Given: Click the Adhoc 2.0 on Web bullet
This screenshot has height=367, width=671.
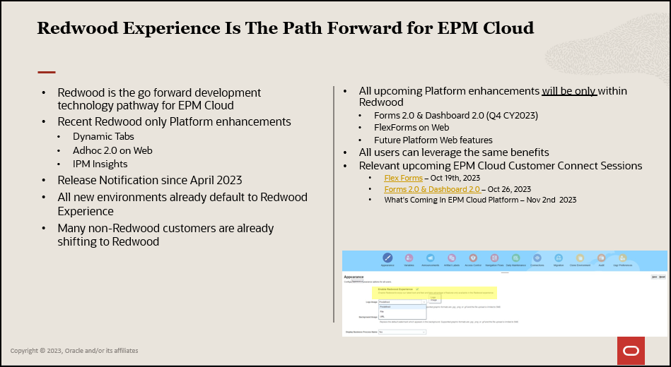Looking at the screenshot, I should pos(112,150).
